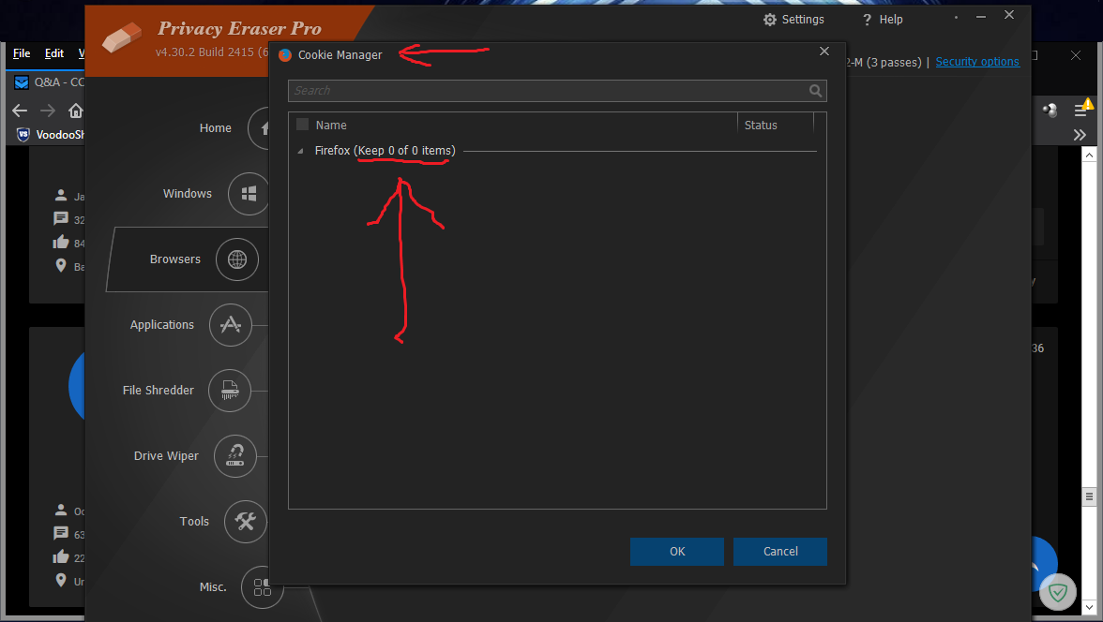Select the Tools sidebar label
The width and height of the screenshot is (1103, 622).
coord(194,522)
